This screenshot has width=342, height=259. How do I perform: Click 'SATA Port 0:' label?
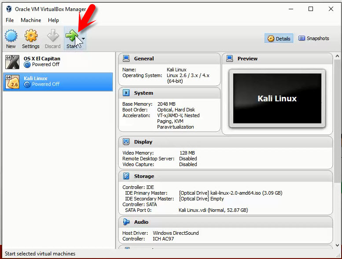(x=138, y=211)
